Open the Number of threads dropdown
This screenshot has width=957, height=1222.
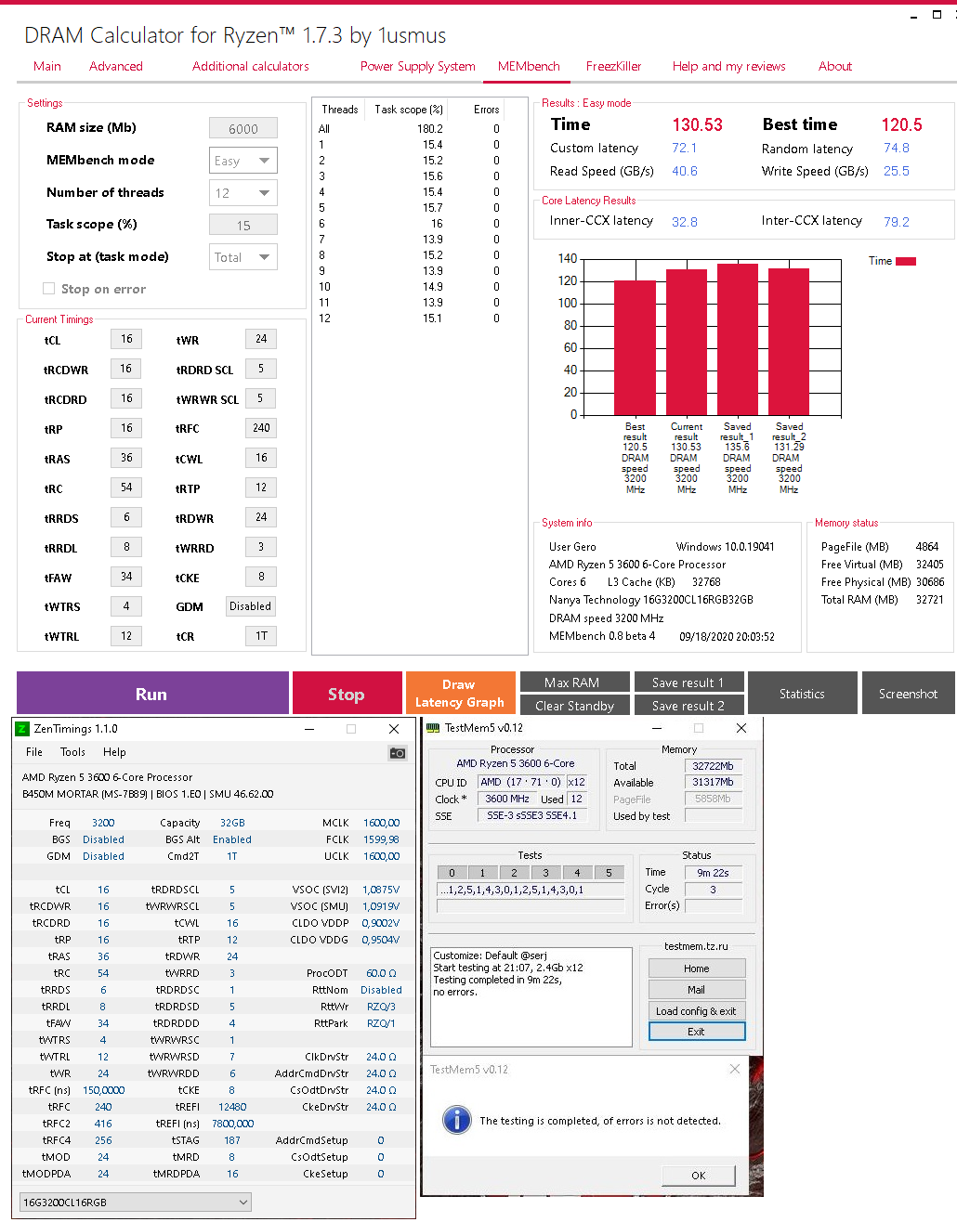(243, 192)
